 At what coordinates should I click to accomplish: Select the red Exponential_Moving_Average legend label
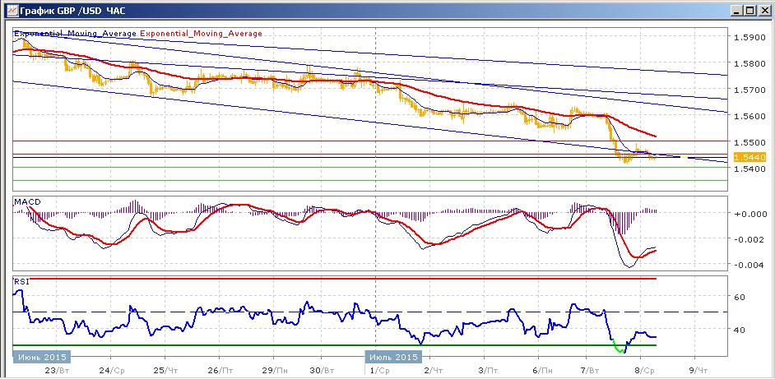tap(202, 34)
